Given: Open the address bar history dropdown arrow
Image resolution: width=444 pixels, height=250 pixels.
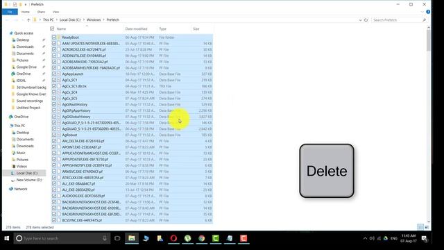Looking at the screenshot, I should (360, 20).
